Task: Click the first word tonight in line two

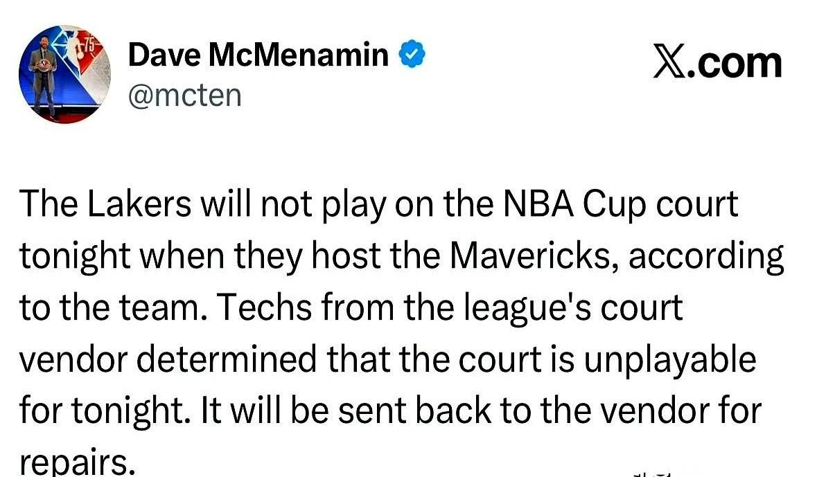Action: click(75, 257)
